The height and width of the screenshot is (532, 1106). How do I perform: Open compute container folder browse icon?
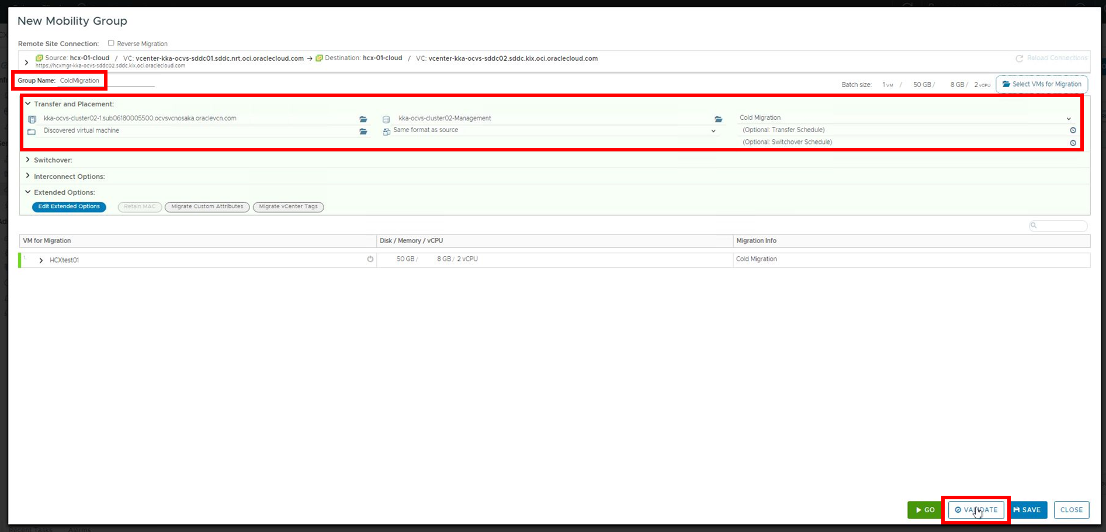click(x=363, y=119)
